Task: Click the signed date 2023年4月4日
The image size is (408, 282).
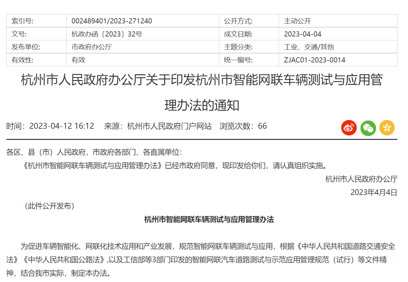Action: tap(374, 192)
